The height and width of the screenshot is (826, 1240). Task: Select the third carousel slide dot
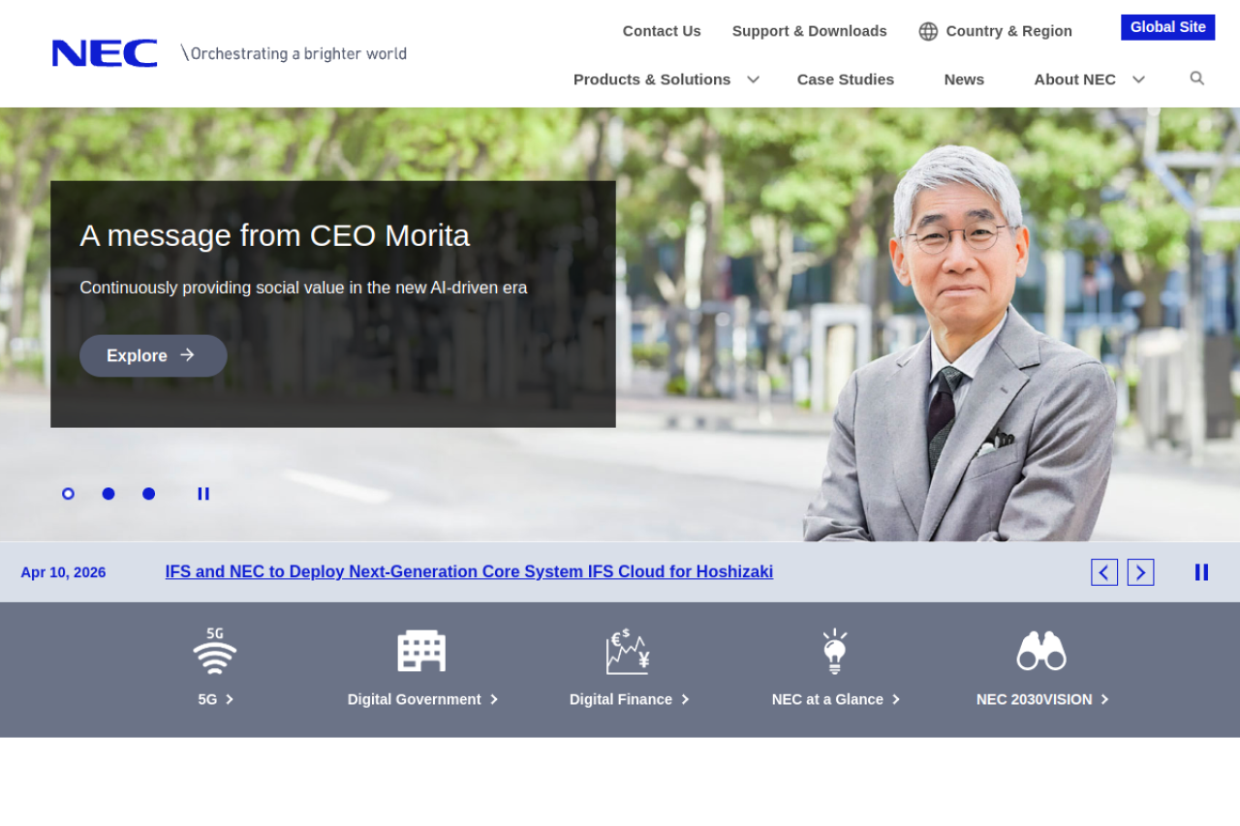click(x=149, y=494)
